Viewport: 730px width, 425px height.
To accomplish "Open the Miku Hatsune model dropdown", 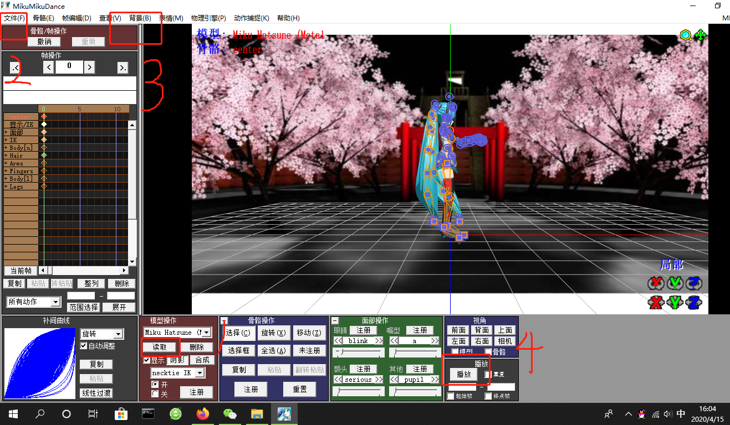I will 206,332.
